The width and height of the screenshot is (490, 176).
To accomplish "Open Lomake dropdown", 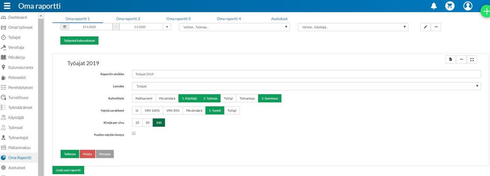I will 306,86.
